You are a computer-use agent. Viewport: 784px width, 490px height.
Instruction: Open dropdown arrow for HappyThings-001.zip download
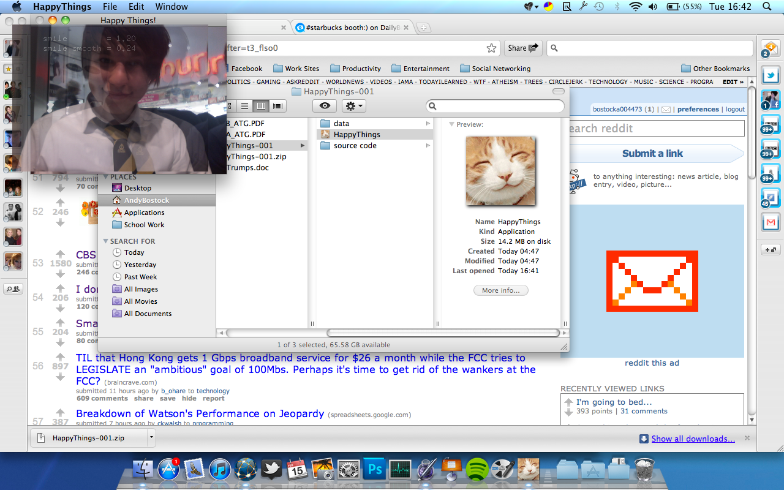(151, 438)
